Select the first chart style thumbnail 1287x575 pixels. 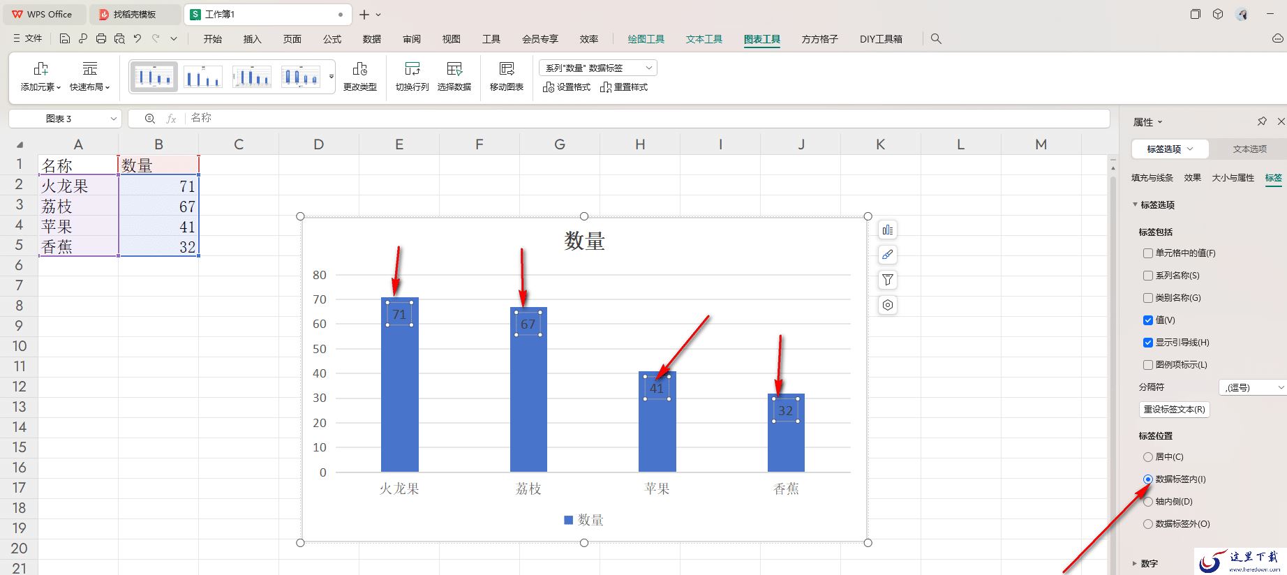[154, 76]
